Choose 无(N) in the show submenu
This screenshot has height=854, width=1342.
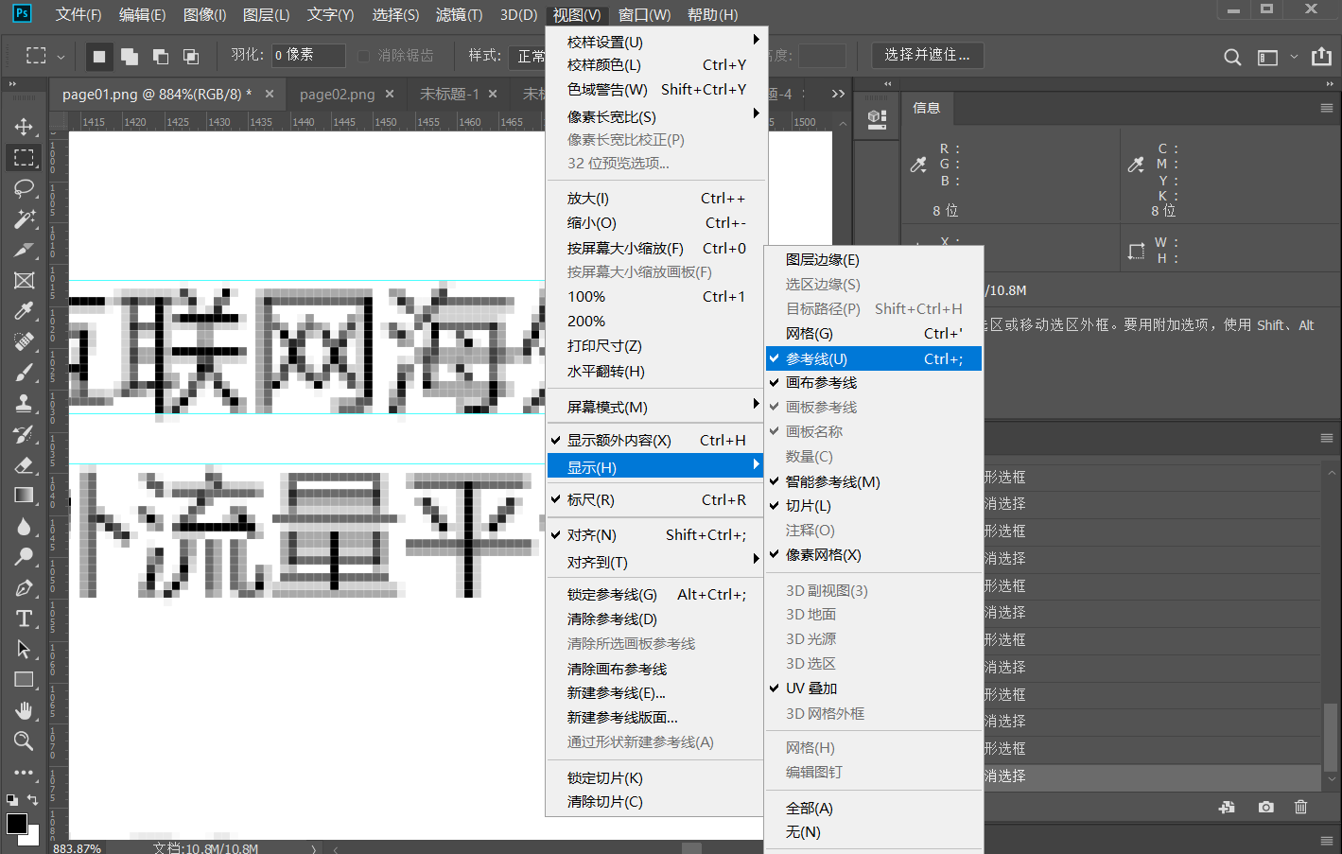click(x=874, y=832)
